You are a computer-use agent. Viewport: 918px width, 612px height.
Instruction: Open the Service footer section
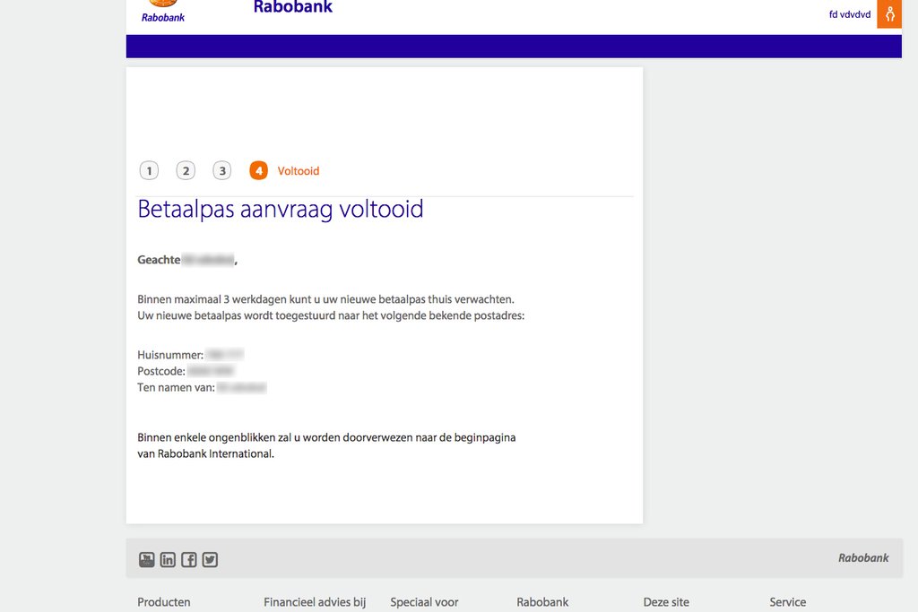click(x=787, y=602)
